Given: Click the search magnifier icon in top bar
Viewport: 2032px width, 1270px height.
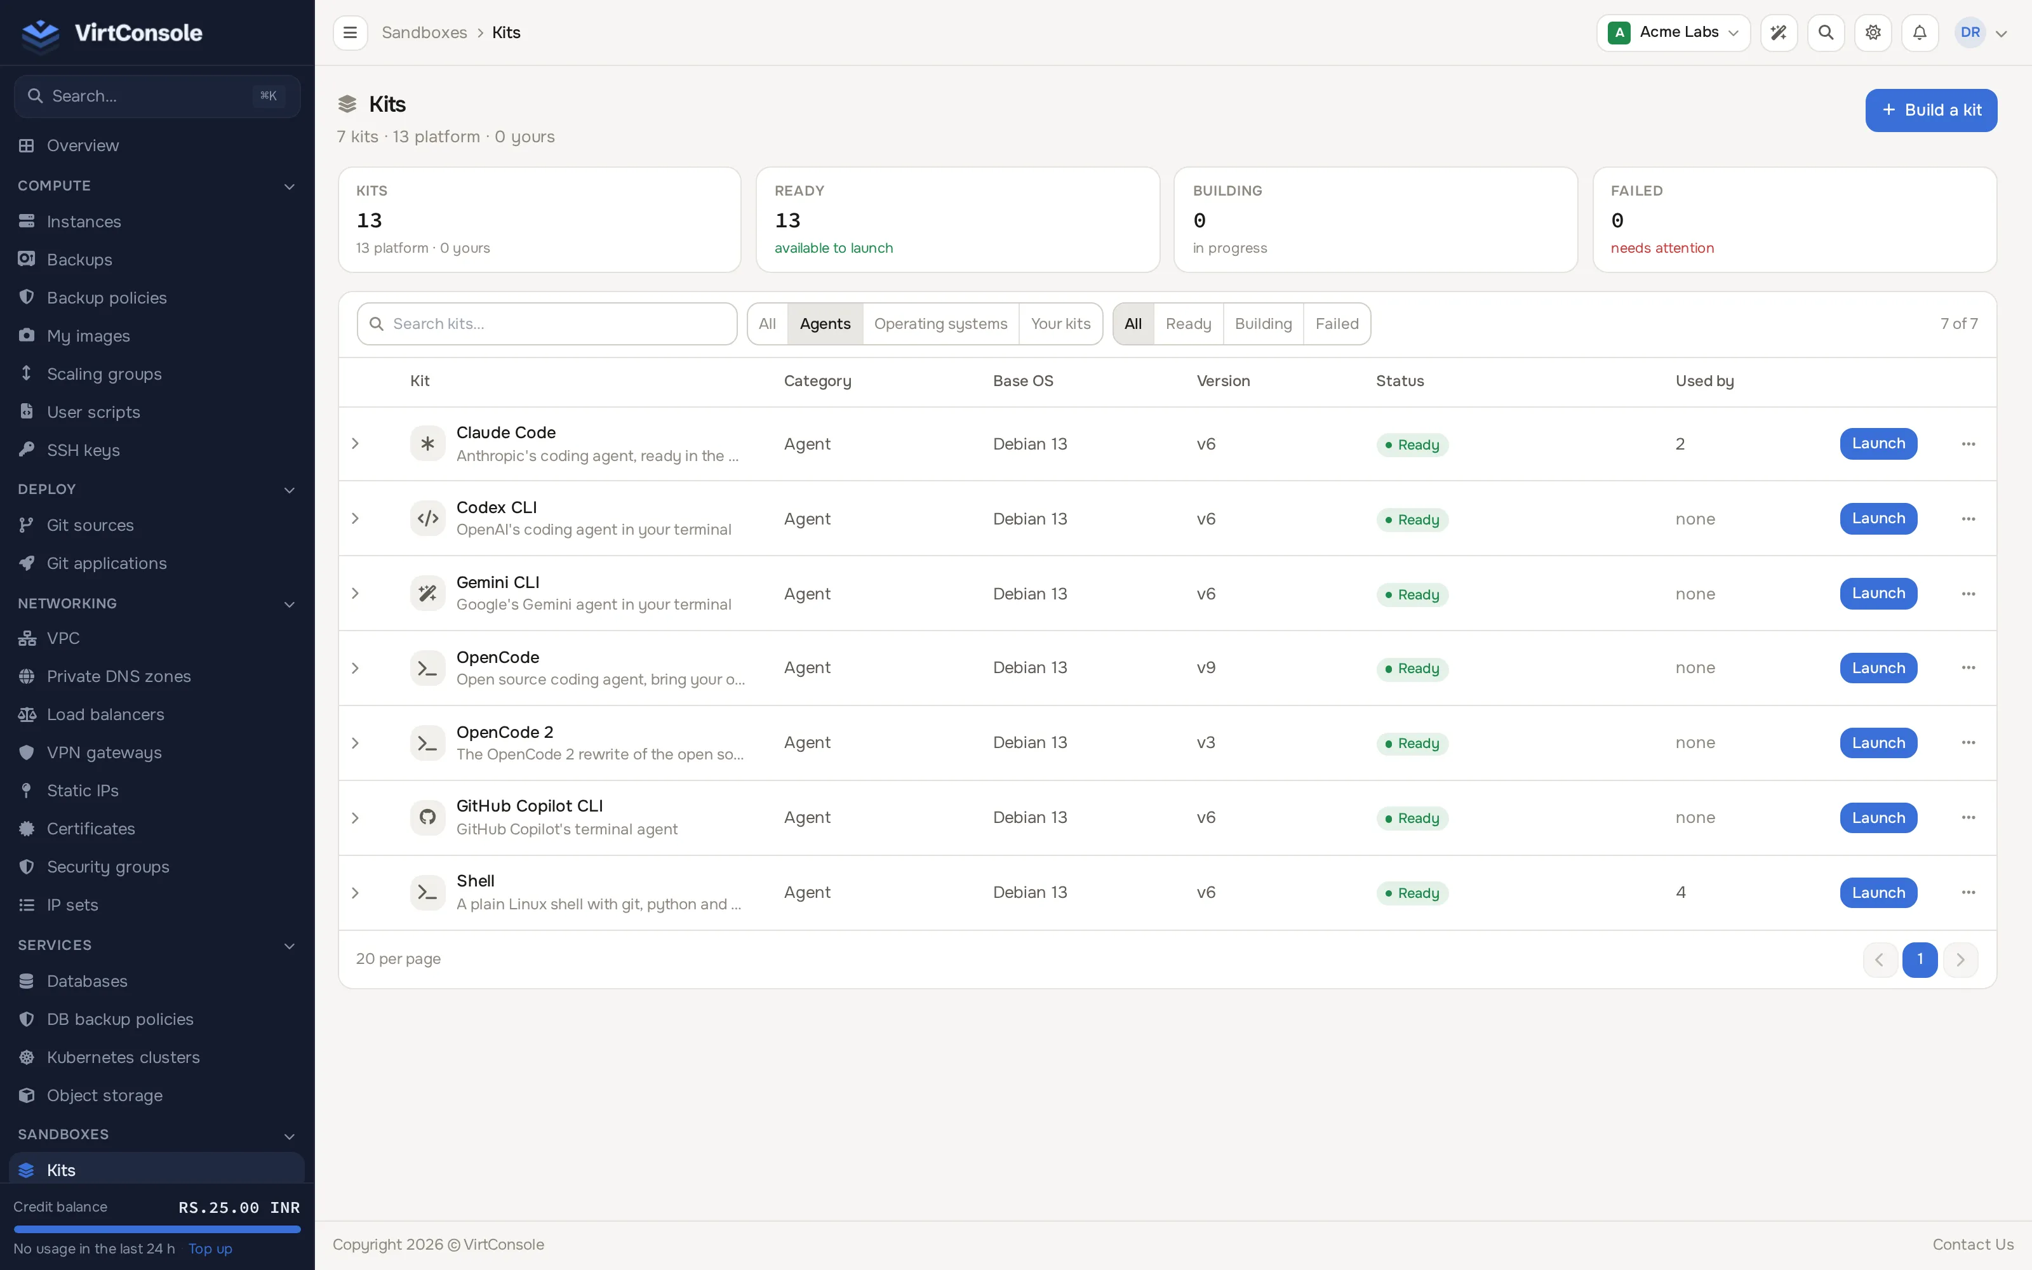Looking at the screenshot, I should click(1826, 33).
